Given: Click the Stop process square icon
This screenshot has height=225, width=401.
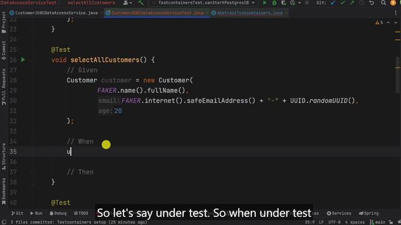Looking at the screenshot, I should pyautogui.click(x=307, y=2).
